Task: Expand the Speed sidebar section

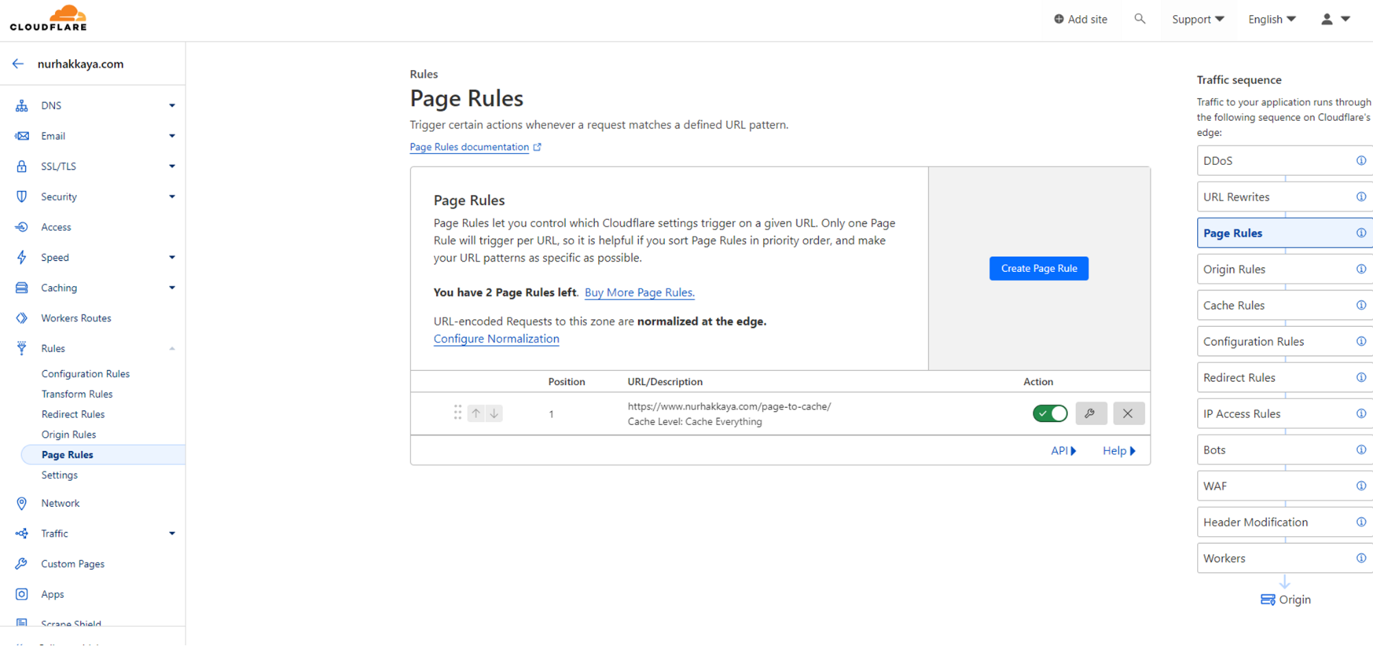Action: (x=172, y=257)
